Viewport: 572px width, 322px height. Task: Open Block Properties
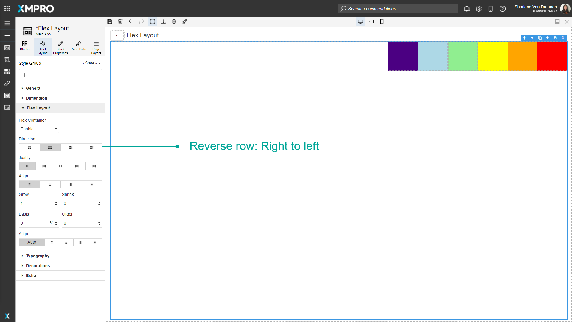point(60,47)
